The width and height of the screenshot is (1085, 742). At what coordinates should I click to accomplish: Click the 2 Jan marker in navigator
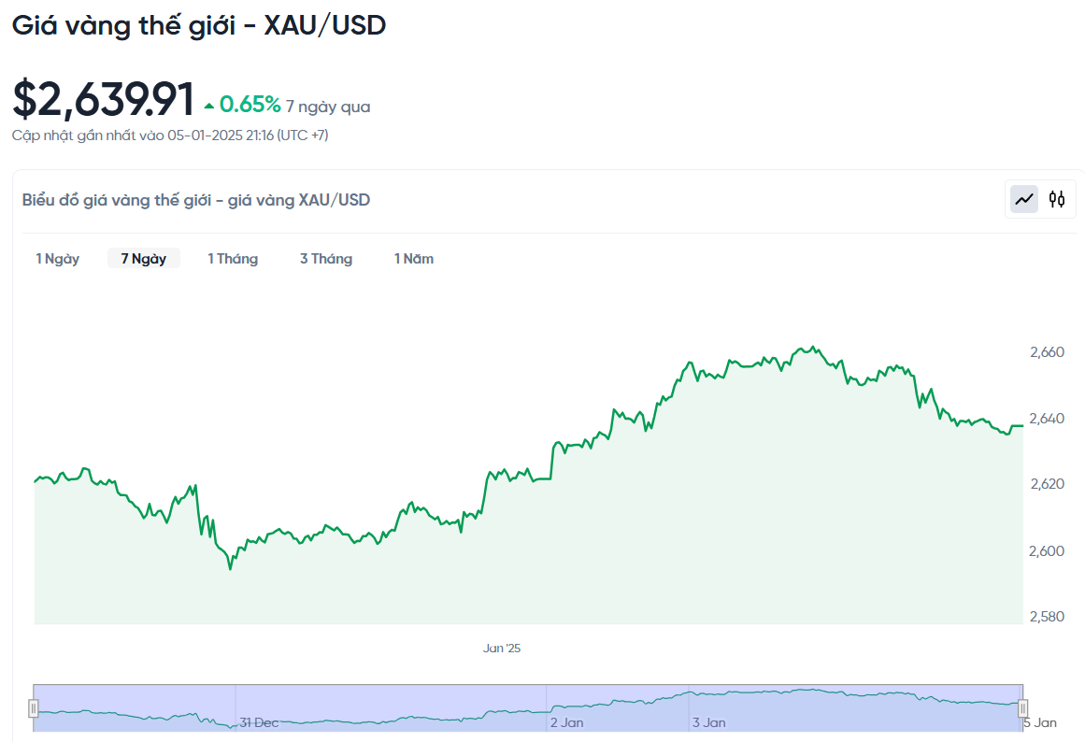[567, 722]
